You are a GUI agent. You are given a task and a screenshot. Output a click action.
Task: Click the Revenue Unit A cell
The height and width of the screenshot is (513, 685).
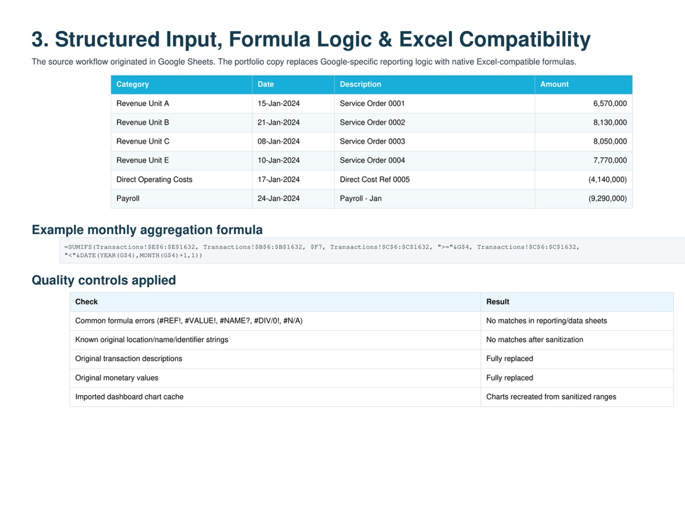(x=182, y=103)
